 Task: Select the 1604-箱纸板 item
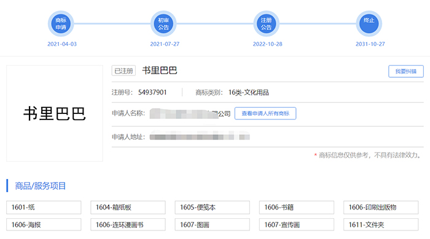[128, 207]
